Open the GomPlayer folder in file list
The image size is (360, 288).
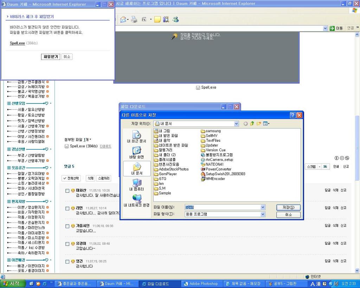coord(167,174)
